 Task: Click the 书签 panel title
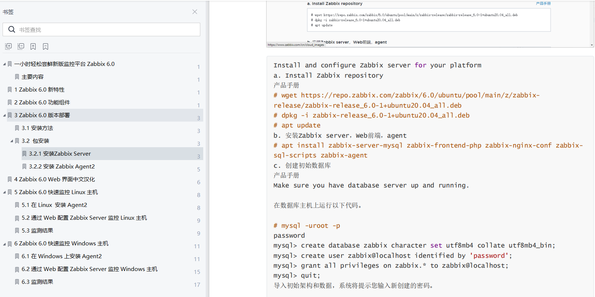(8, 12)
